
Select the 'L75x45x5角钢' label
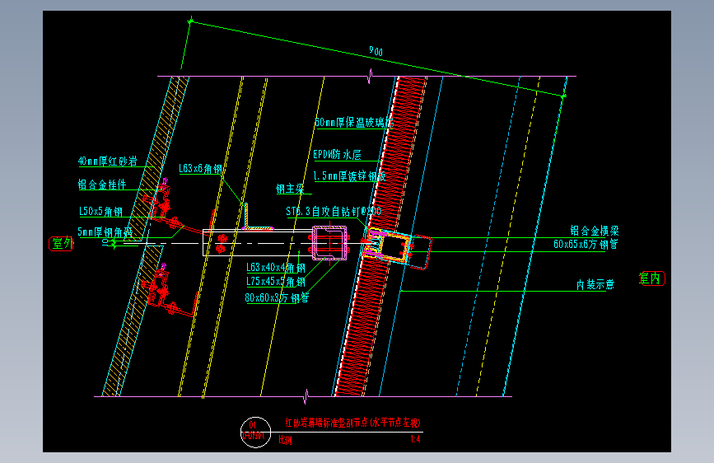click(x=276, y=282)
